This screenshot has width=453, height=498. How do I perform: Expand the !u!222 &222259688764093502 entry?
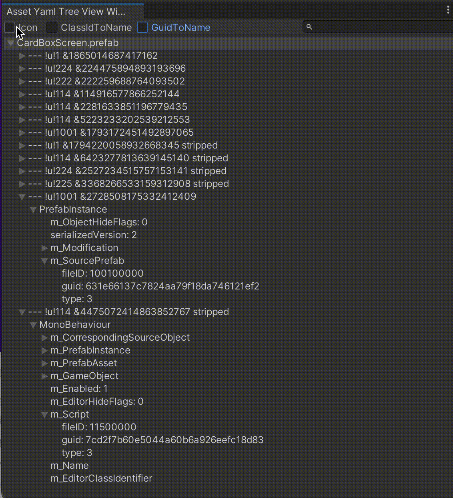(22, 82)
